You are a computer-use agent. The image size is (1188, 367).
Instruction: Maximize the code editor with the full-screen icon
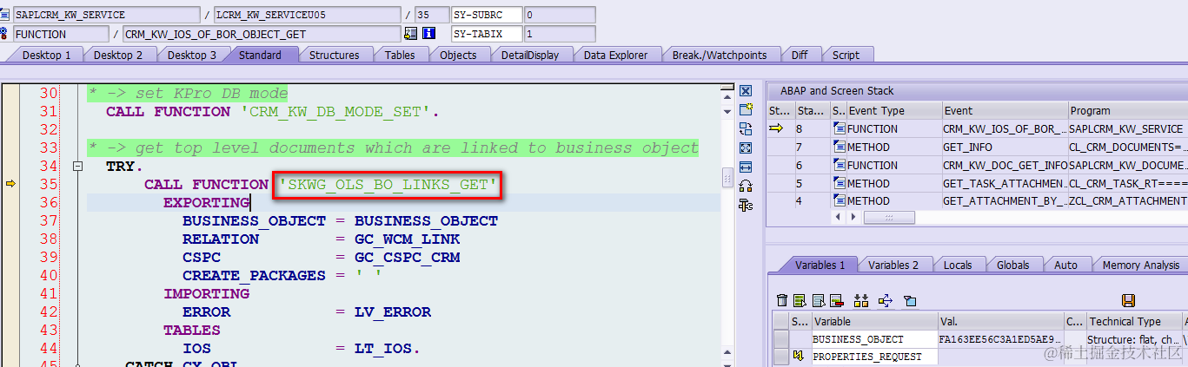[x=745, y=148]
